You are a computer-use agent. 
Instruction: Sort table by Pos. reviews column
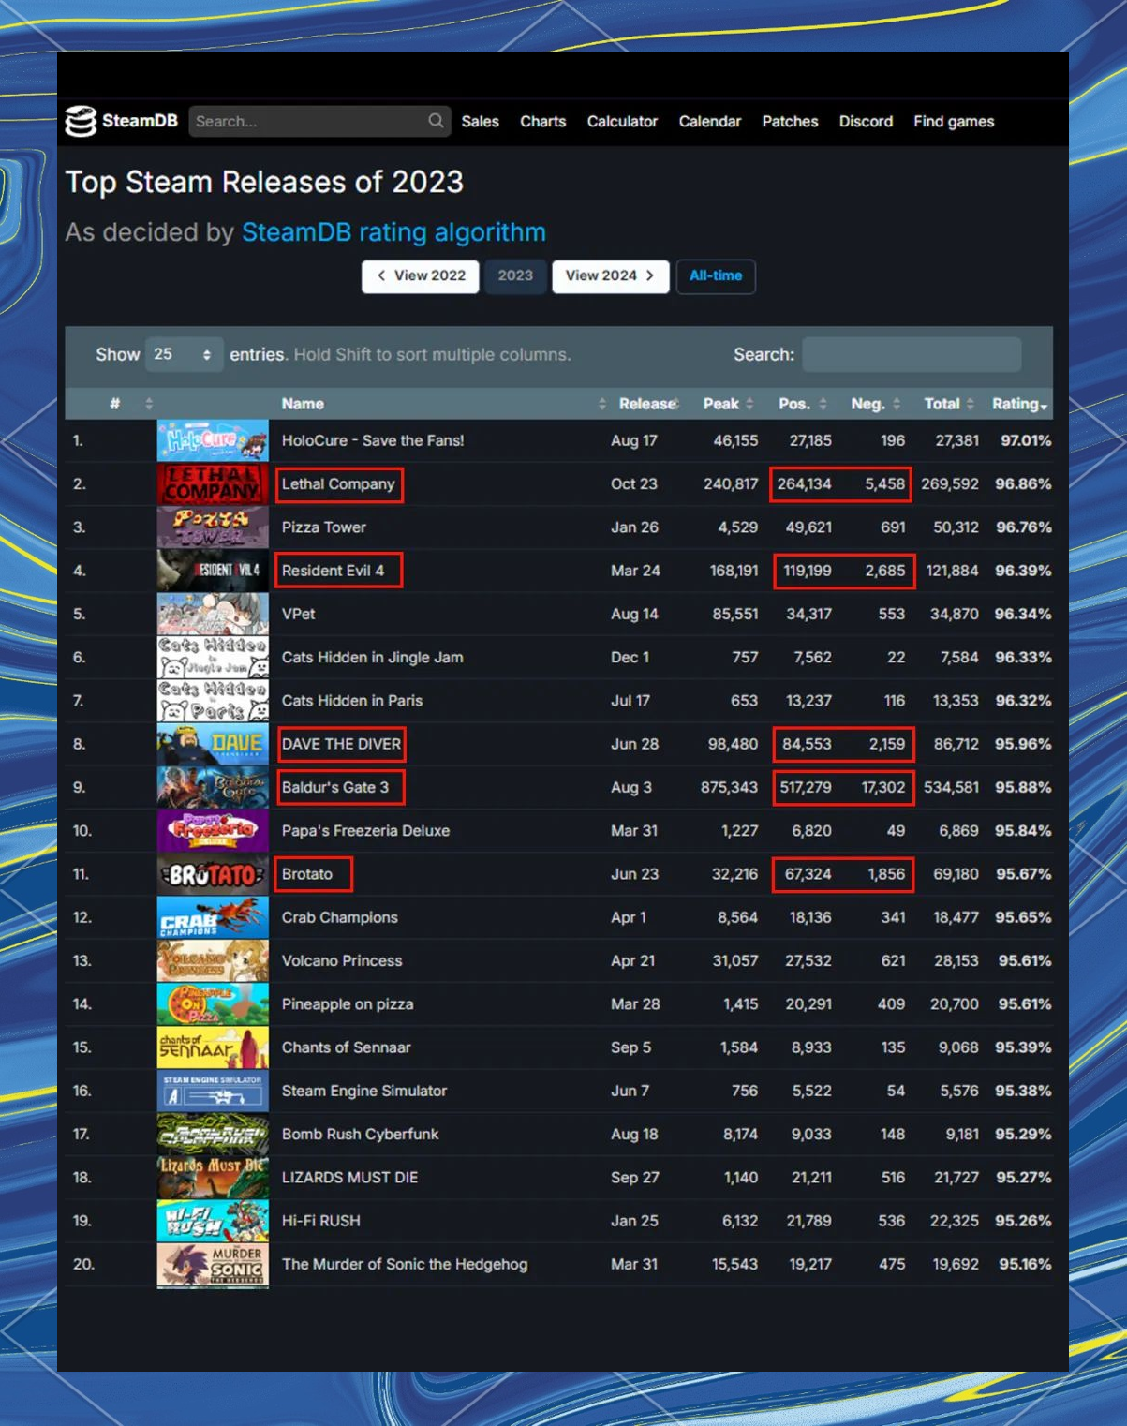click(x=794, y=404)
